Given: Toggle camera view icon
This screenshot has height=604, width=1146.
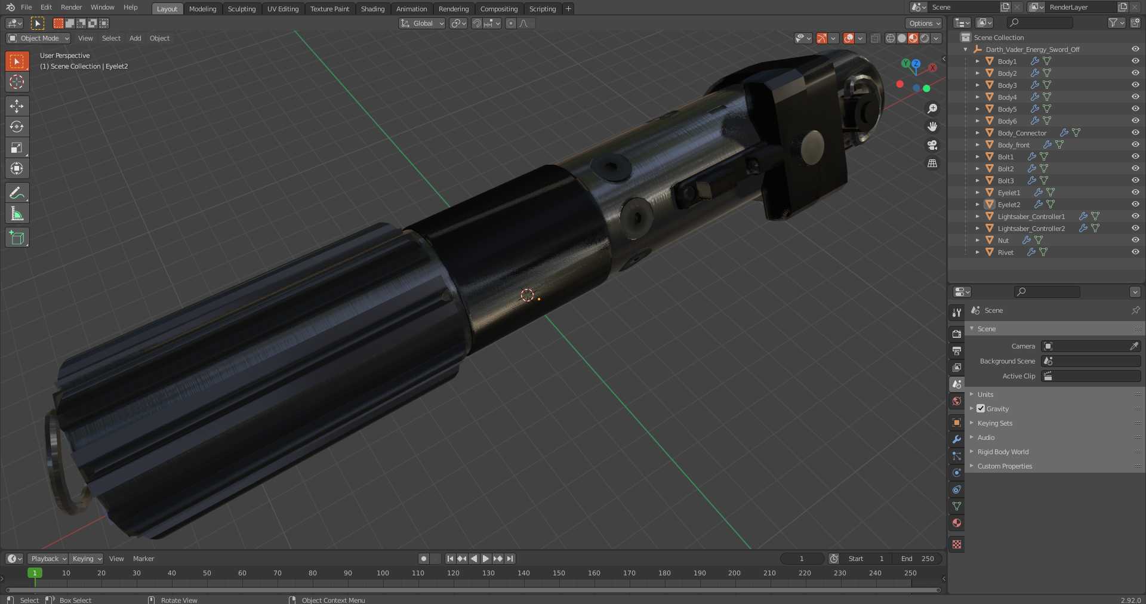Looking at the screenshot, I should click(x=932, y=145).
